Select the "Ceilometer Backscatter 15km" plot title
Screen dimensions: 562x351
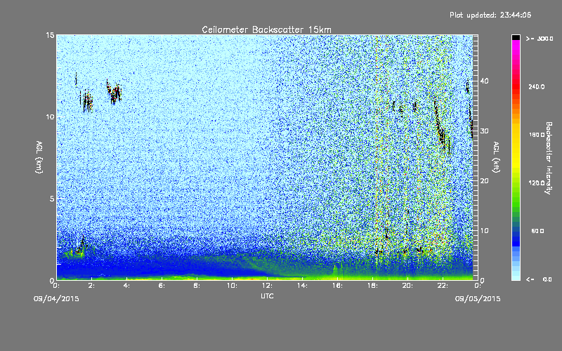(x=267, y=29)
